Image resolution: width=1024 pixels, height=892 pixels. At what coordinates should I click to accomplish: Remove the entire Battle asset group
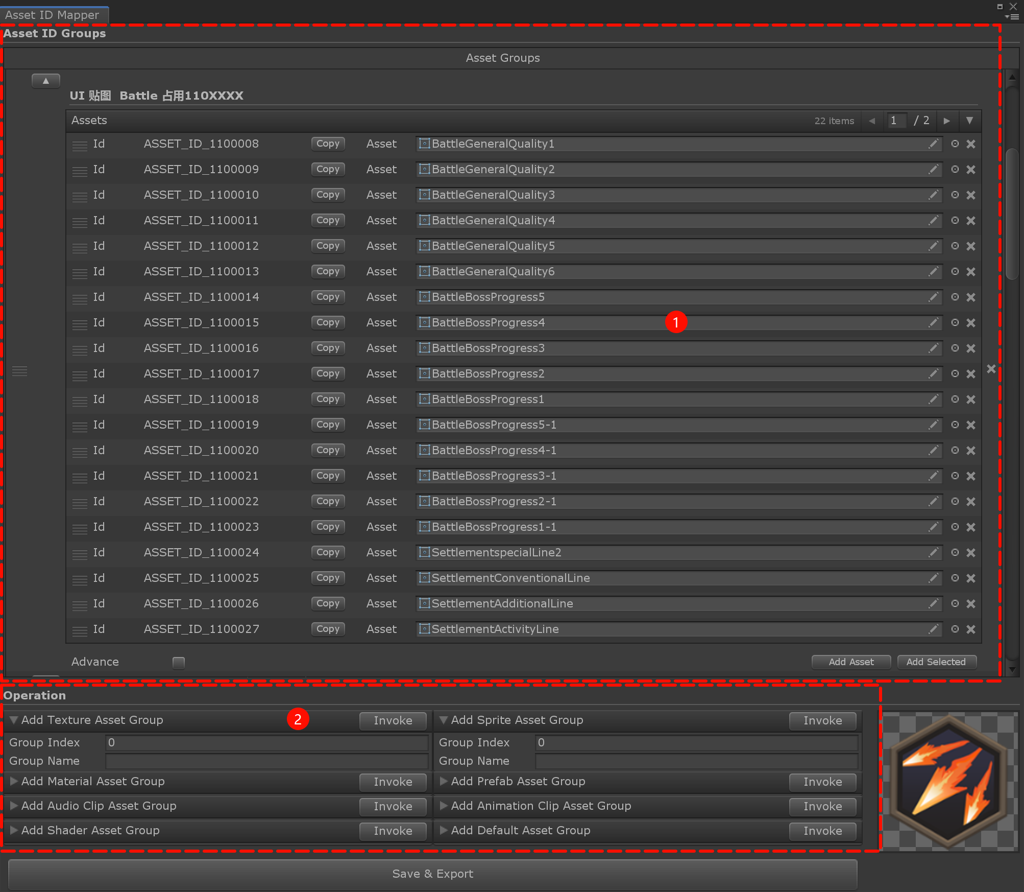[991, 369]
